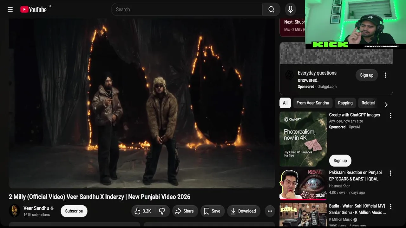
Task: Like the video with thumbs up
Action: point(143,211)
